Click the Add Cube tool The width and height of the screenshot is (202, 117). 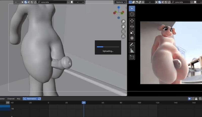(x=132, y=57)
